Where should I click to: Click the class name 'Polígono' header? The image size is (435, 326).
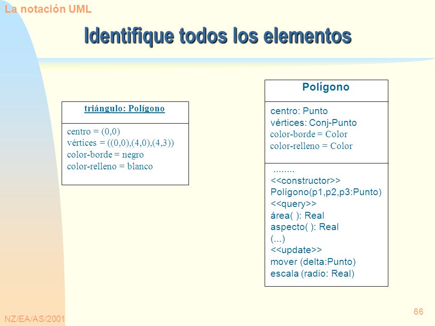[x=326, y=87]
